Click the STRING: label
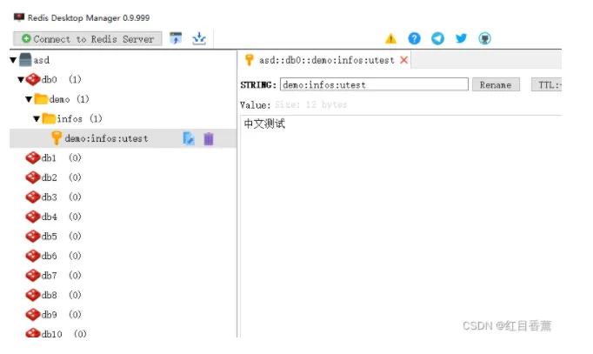Viewport: 593px width, 354px height. click(258, 84)
